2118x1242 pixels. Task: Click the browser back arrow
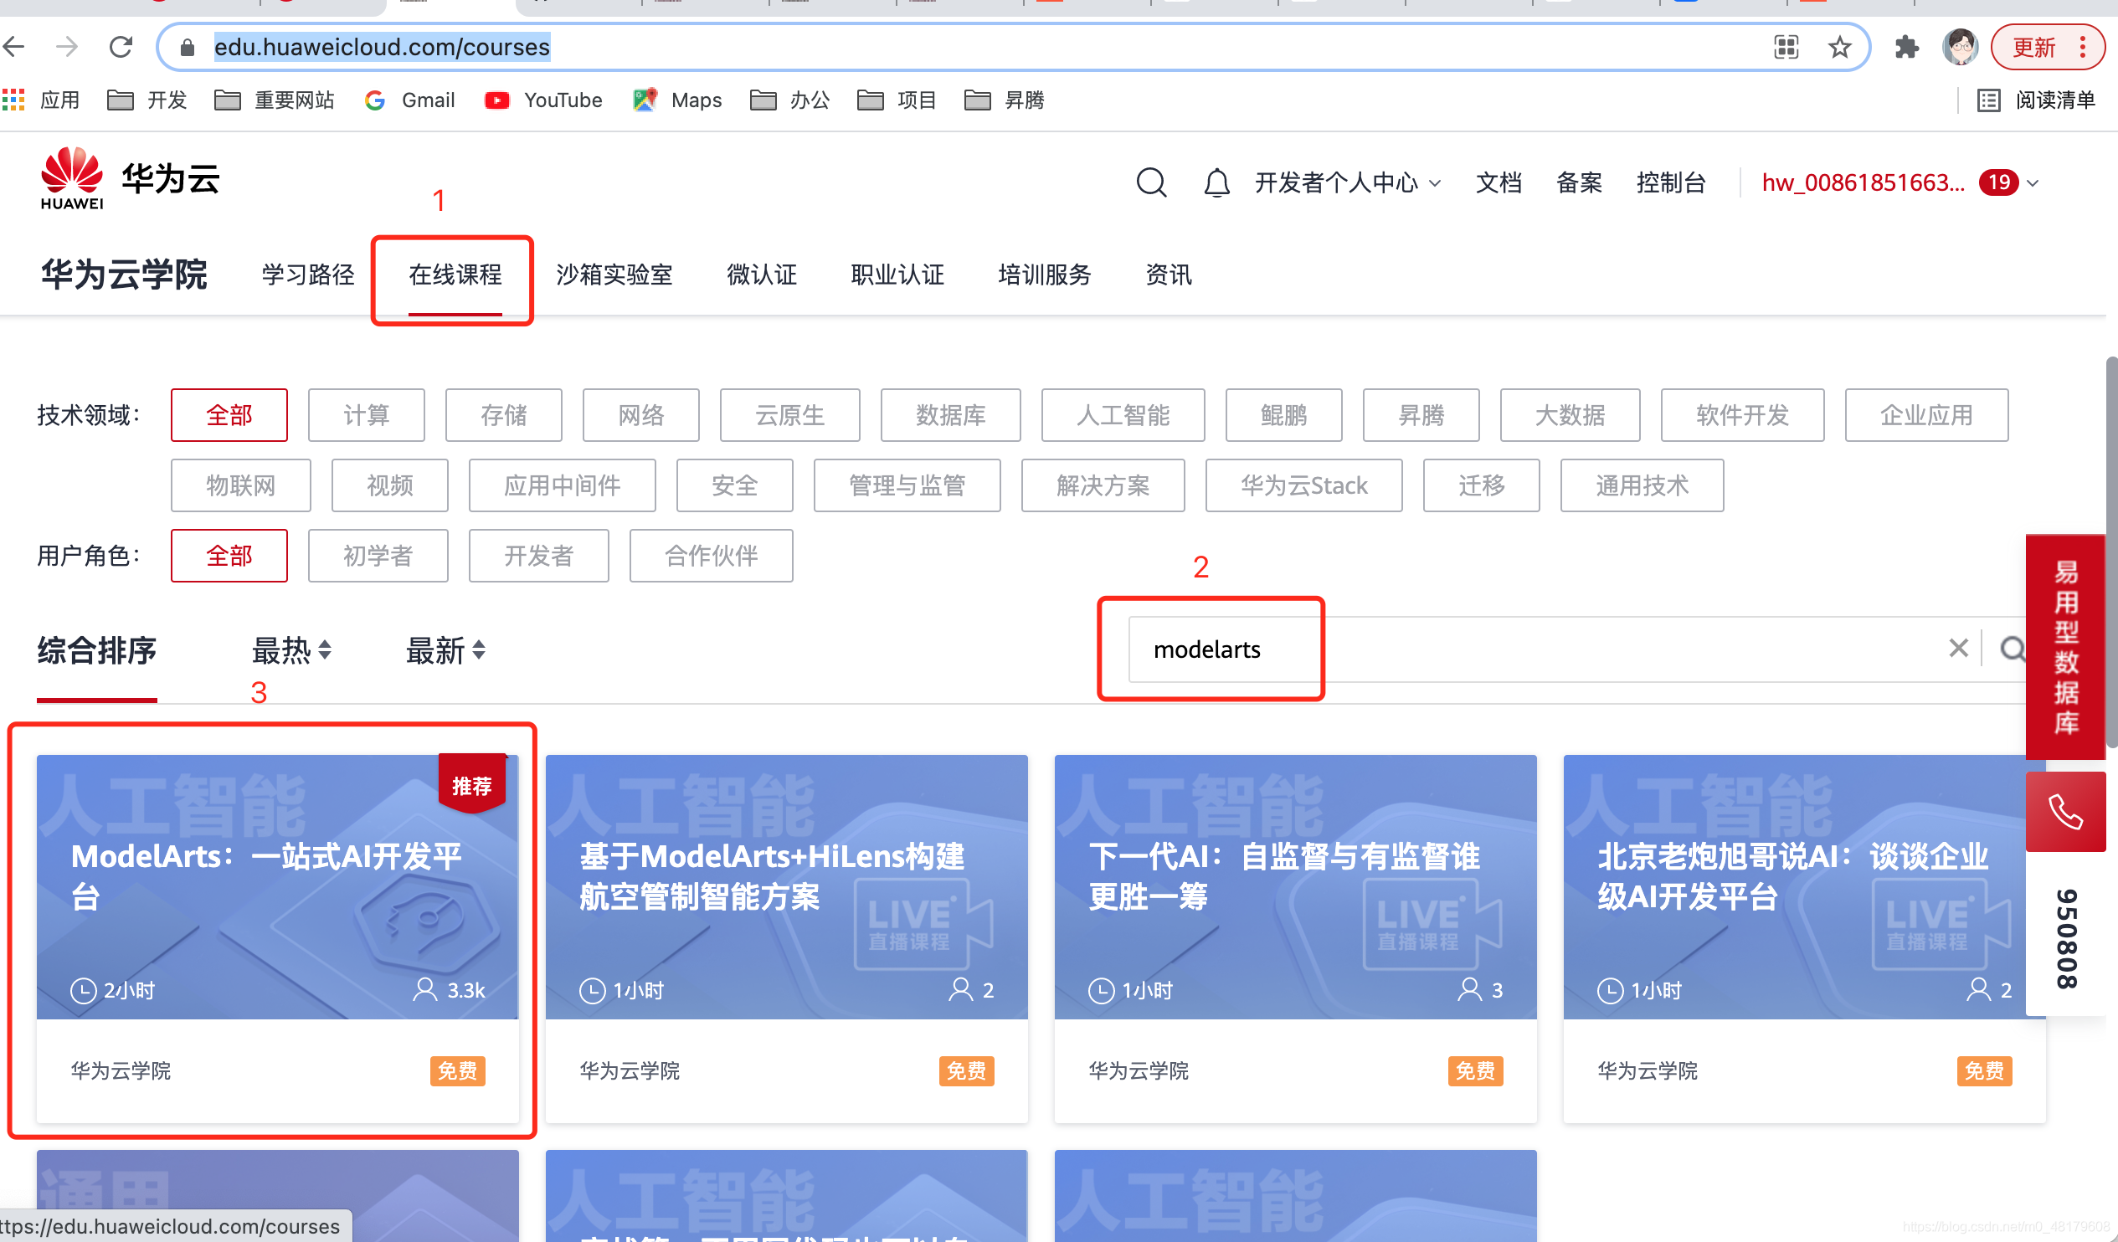tap(13, 47)
